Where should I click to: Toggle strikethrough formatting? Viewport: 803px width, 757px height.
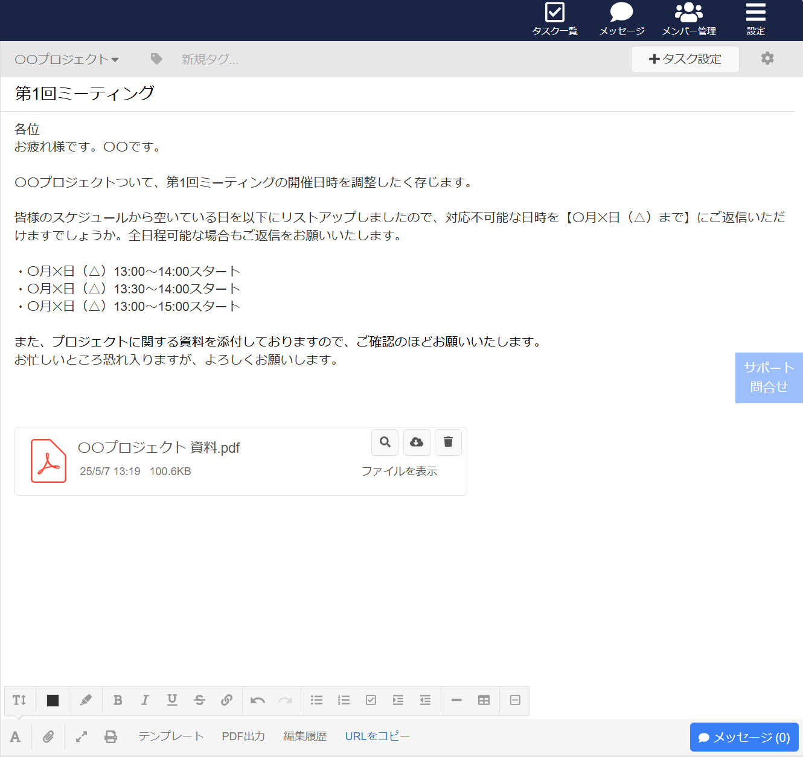[x=199, y=700]
